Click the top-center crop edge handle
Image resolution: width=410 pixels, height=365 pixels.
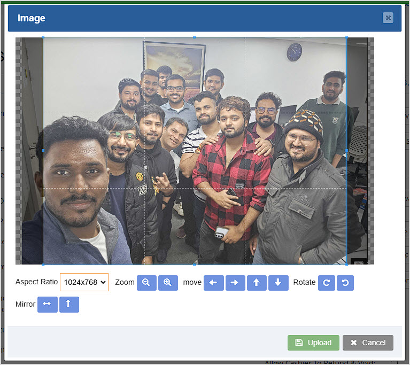(194, 37)
